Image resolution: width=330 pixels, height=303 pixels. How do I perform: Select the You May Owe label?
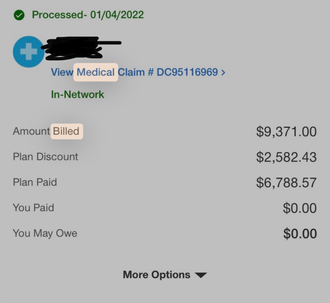coord(45,233)
